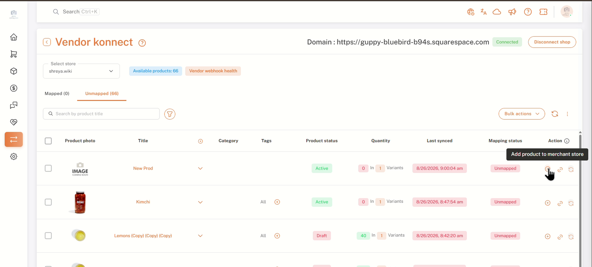Click the sync icon in Lemons row
592x267 pixels.
[x=571, y=237]
